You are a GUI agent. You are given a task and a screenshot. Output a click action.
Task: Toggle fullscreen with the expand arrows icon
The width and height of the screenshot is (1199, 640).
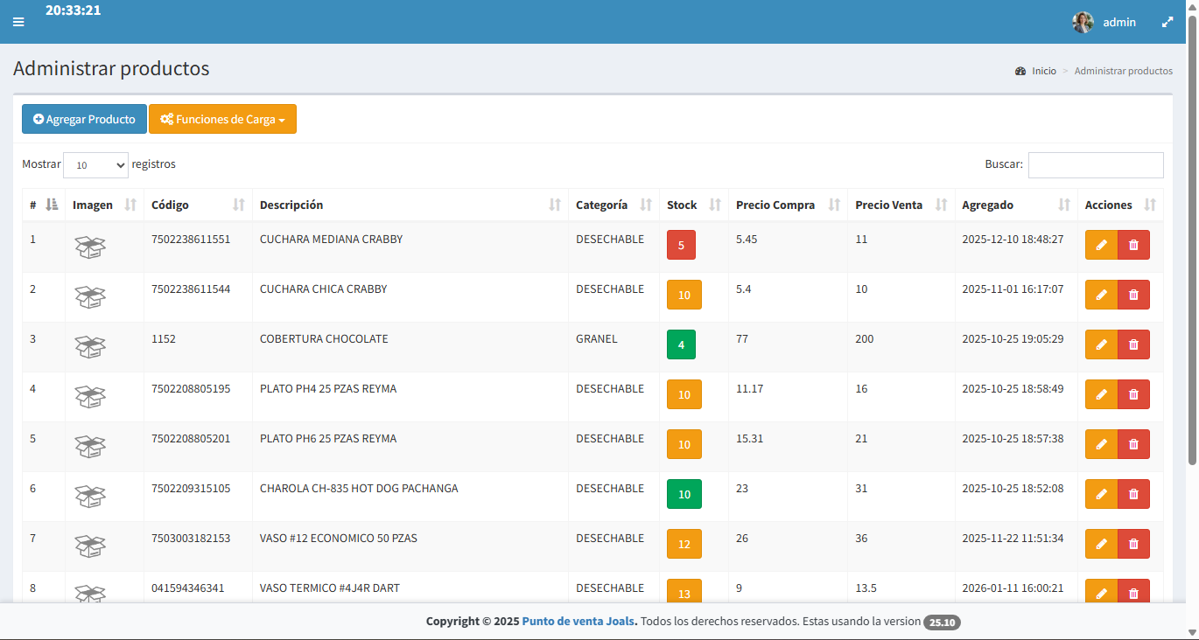point(1167,22)
